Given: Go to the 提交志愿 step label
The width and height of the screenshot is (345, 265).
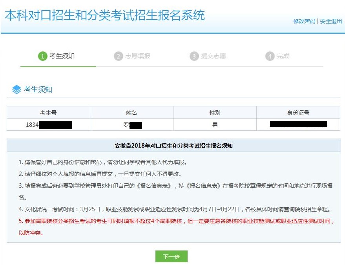Looking at the screenshot, I should tap(214, 56).
